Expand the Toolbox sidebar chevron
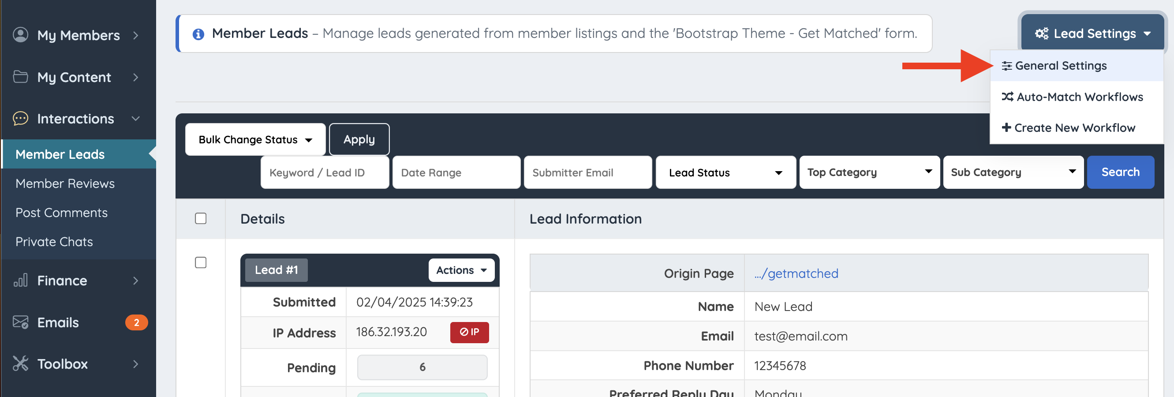Screen dimensions: 1174x397 coord(135,364)
